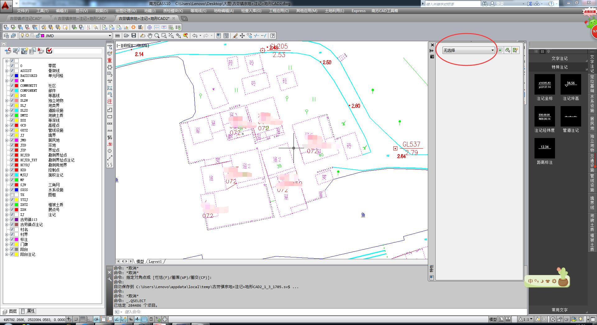
Task: Open the 工程应用(C) menu
Action: pos(279,11)
